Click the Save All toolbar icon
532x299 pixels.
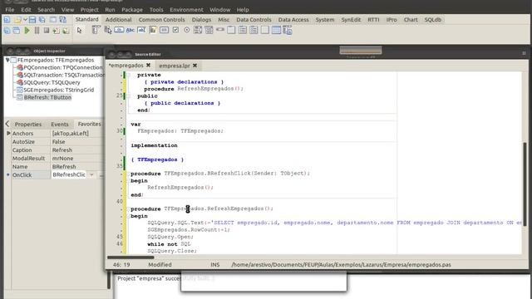pos(42,20)
